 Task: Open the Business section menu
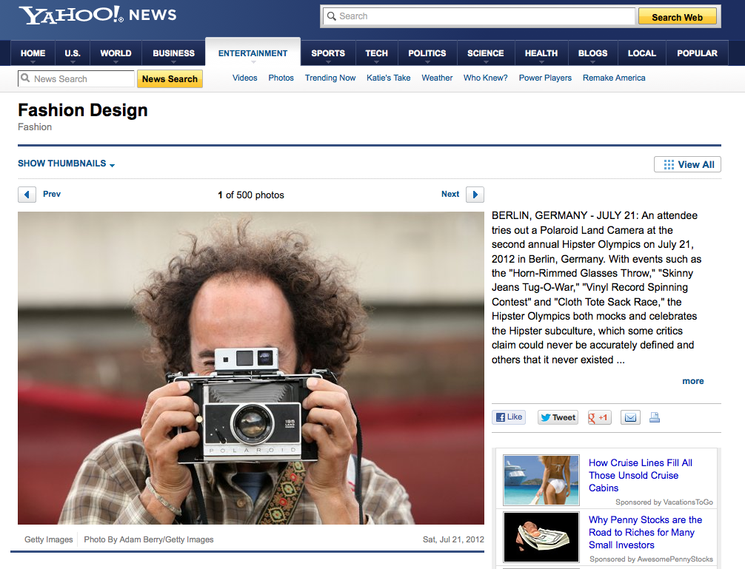173,53
